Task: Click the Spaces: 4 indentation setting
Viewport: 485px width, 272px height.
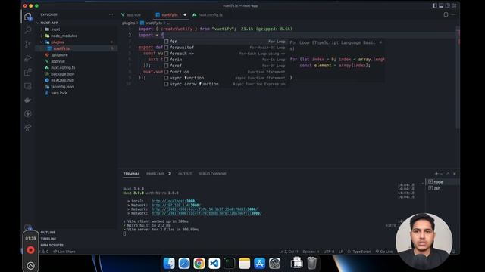Action: tap(311, 252)
